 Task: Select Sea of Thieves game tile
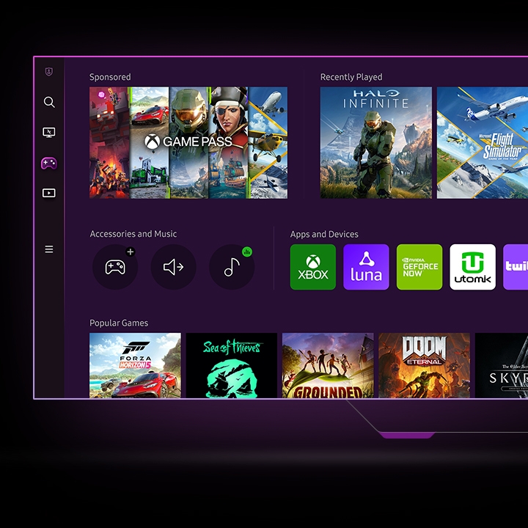[x=231, y=365]
